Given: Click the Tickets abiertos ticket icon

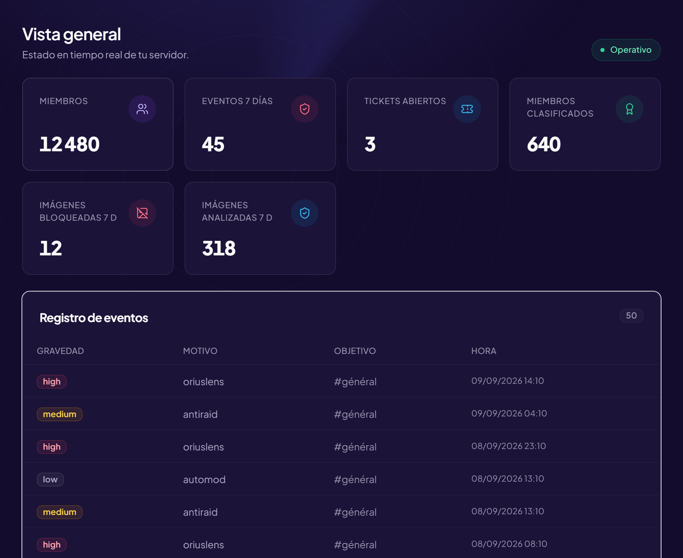Looking at the screenshot, I should [x=467, y=109].
